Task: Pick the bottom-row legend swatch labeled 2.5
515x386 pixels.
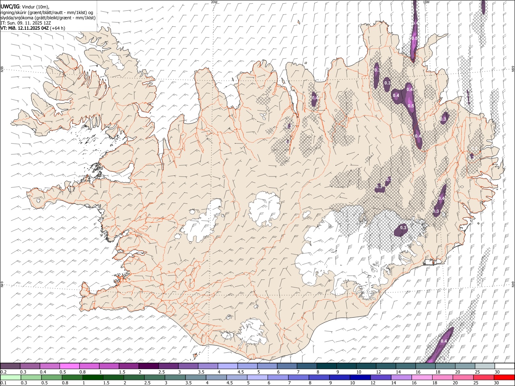Action: click(154, 377)
